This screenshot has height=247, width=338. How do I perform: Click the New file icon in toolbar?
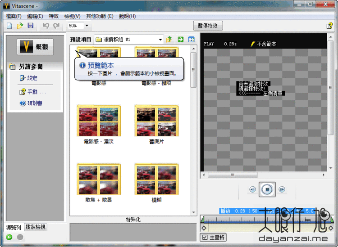(x=9, y=26)
